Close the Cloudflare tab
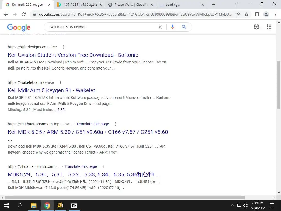 [152, 5]
